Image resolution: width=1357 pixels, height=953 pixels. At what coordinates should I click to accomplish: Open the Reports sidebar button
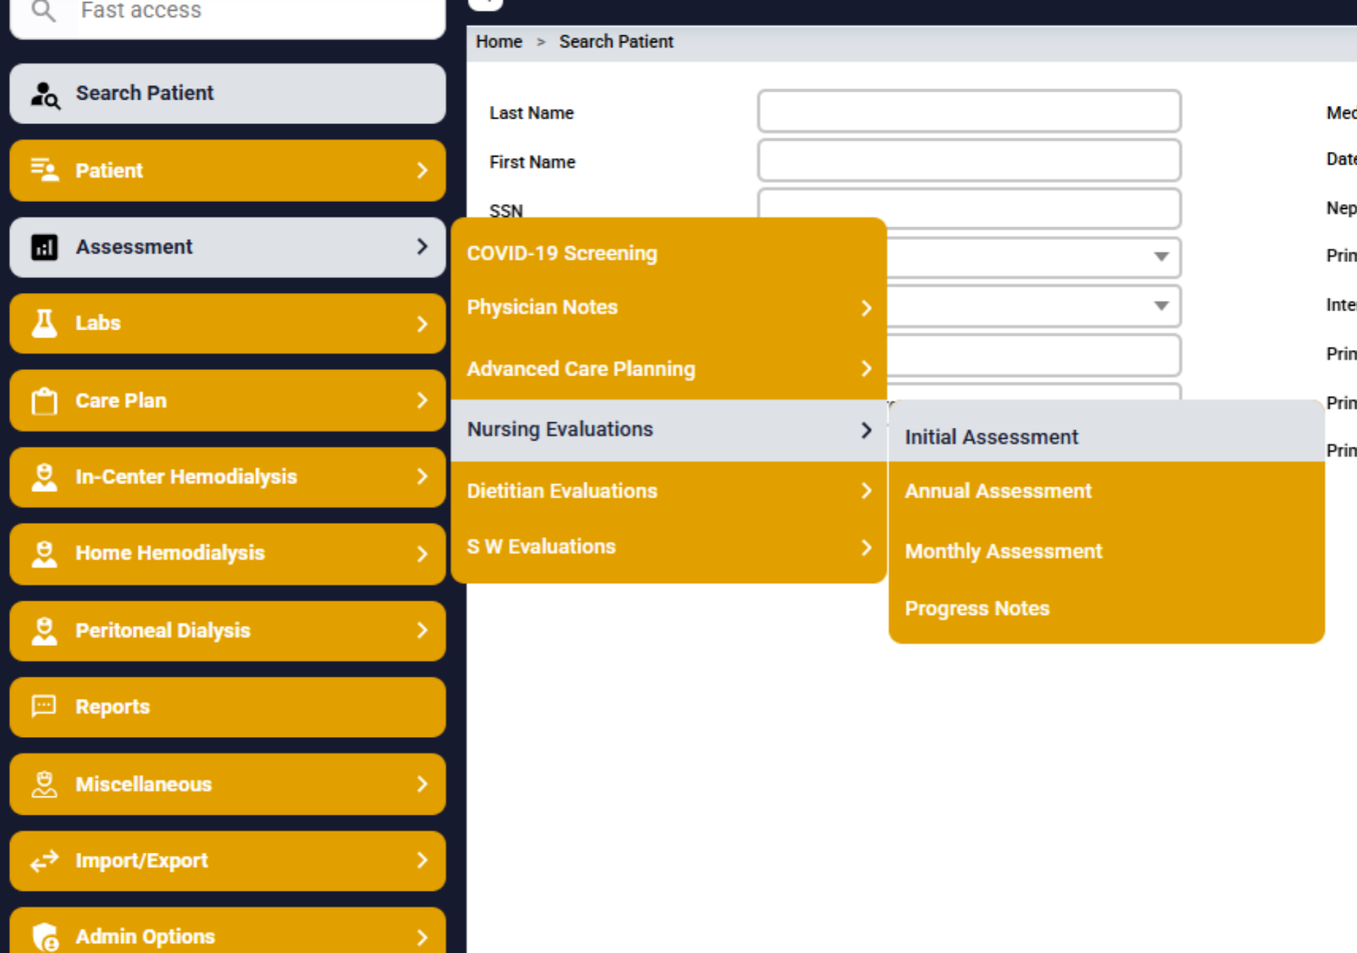tap(227, 707)
